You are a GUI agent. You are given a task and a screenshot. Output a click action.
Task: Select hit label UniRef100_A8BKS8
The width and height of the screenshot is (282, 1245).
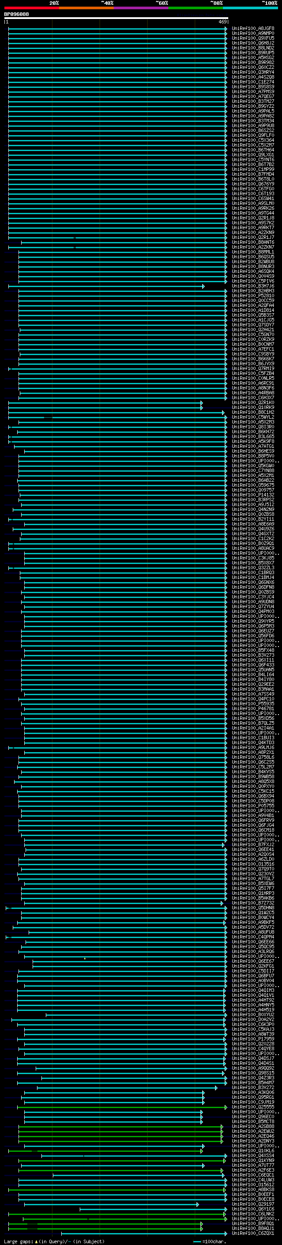pos(253,1189)
